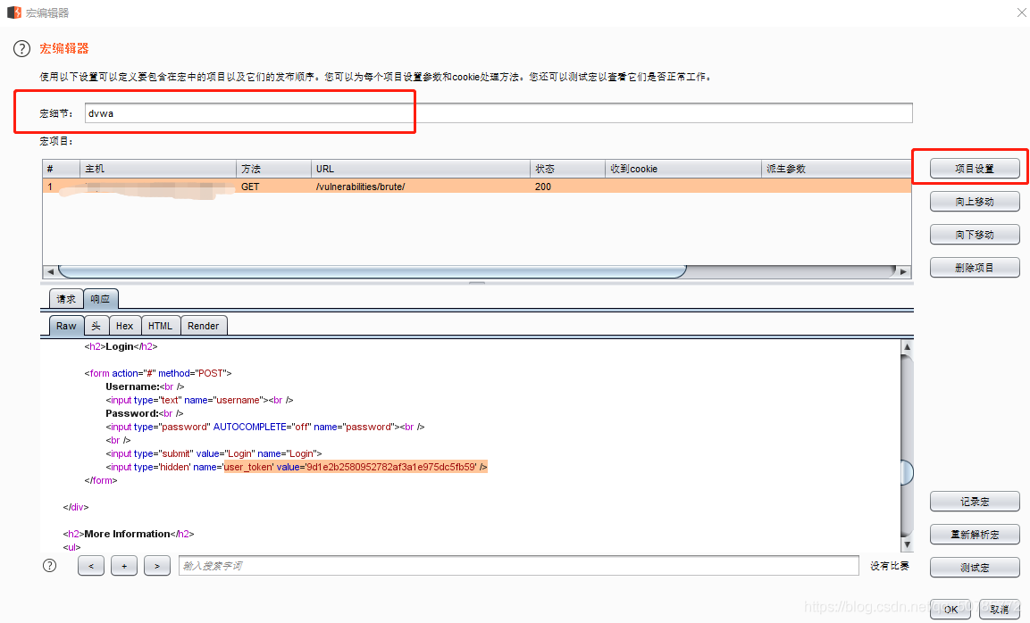Image resolution: width=1030 pixels, height=623 pixels.
Task: Click the help icon near the search bar
Action: 49,565
